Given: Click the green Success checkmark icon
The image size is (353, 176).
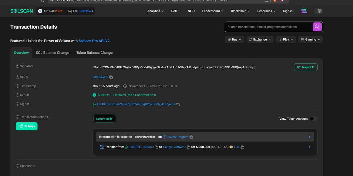Looking at the screenshot, I should pyautogui.click(x=94, y=95).
